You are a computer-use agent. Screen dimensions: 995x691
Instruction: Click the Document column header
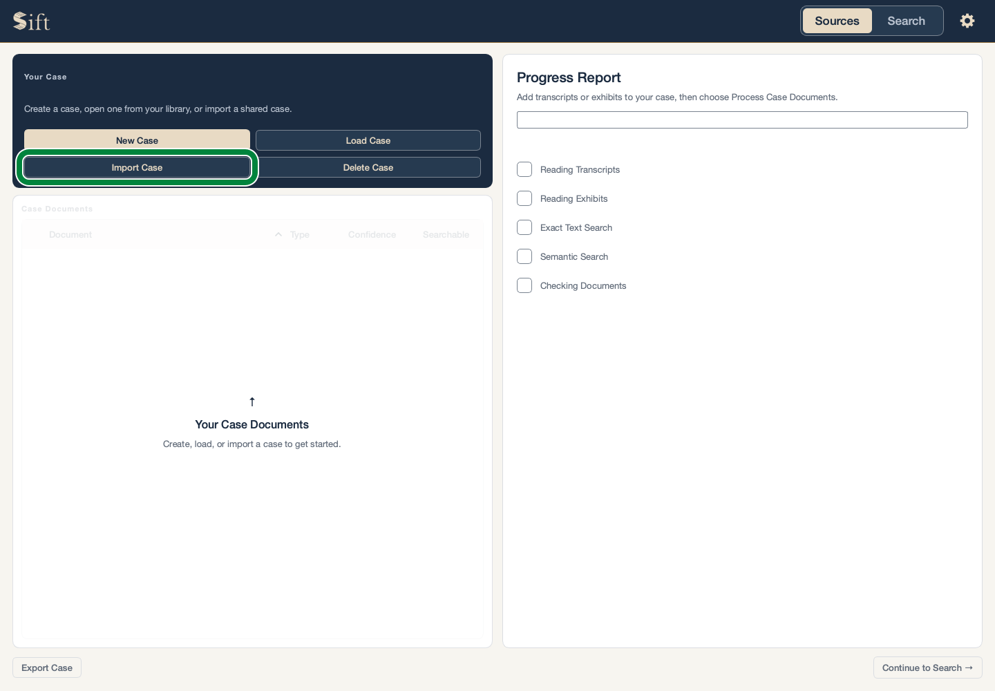(x=70, y=235)
